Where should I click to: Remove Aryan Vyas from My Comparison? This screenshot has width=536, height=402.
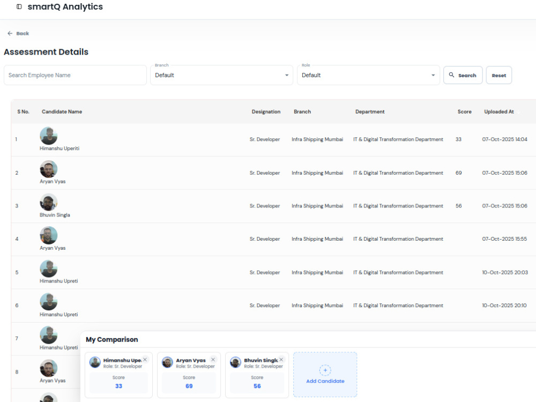213,360
